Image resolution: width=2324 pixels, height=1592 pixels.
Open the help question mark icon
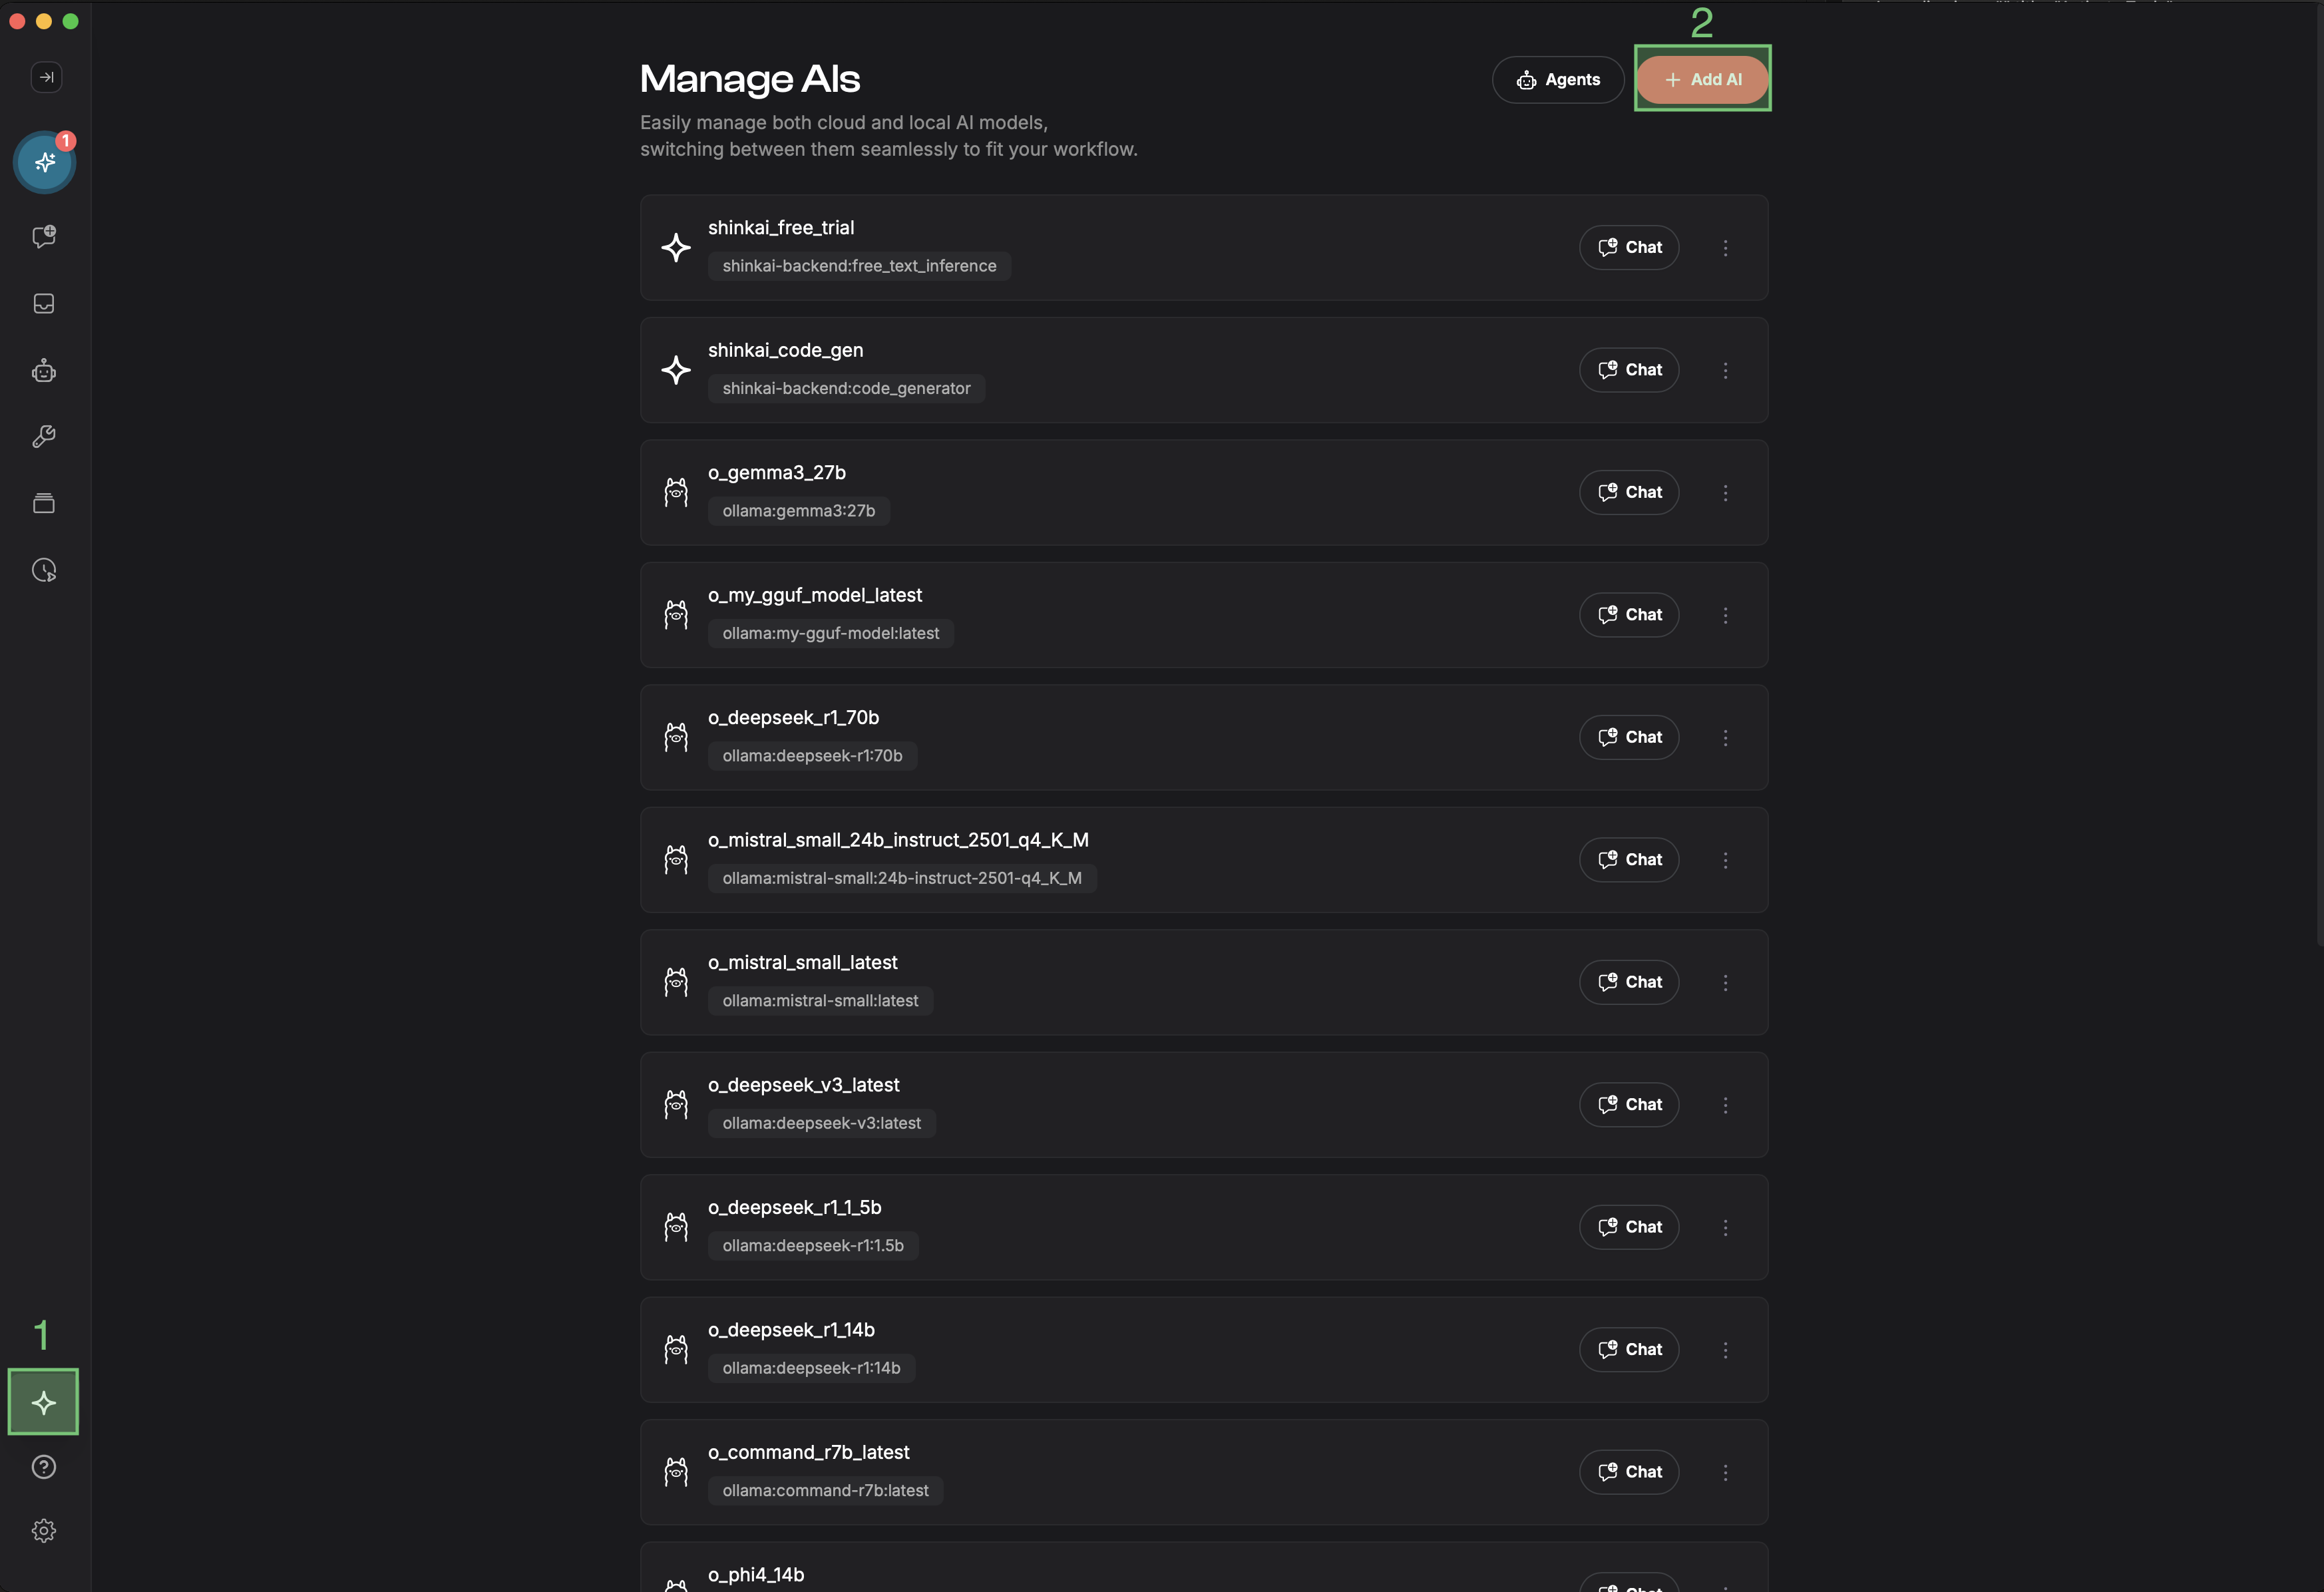(x=44, y=1467)
